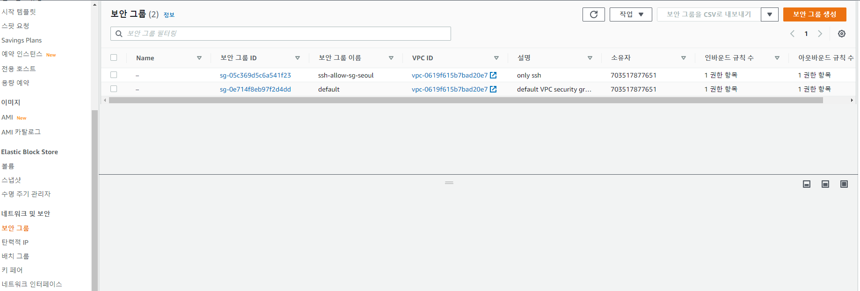Open 전용 호스트 in sidebar
This screenshot has width=860, height=291.
[19, 69]
